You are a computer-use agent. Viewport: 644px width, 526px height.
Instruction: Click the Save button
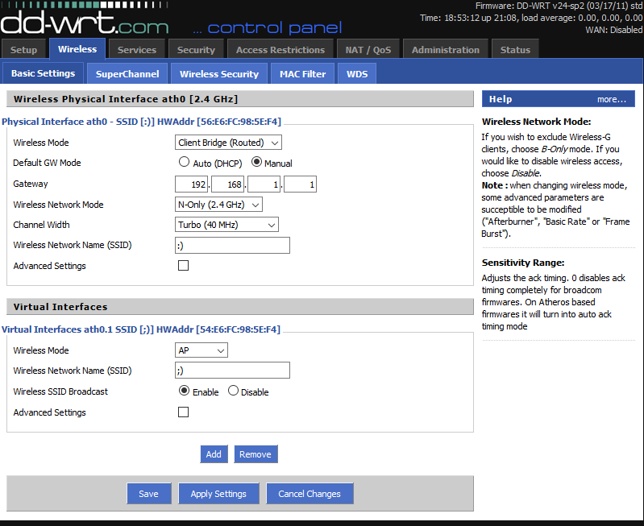tap(149, 494)
